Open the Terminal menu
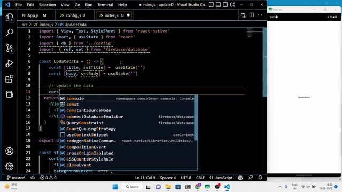The image size is (342, 192). (105, 5)
